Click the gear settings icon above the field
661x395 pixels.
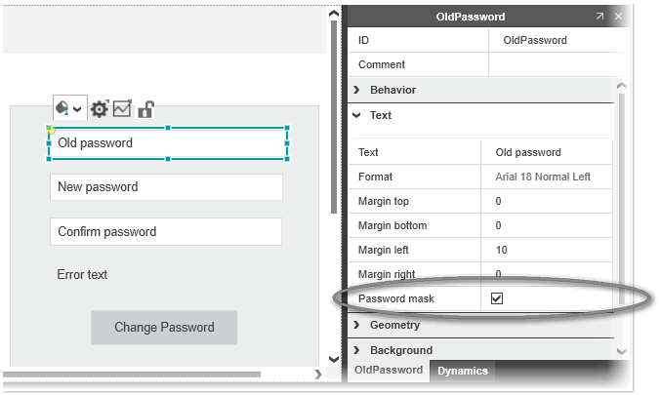click(99, 109)
